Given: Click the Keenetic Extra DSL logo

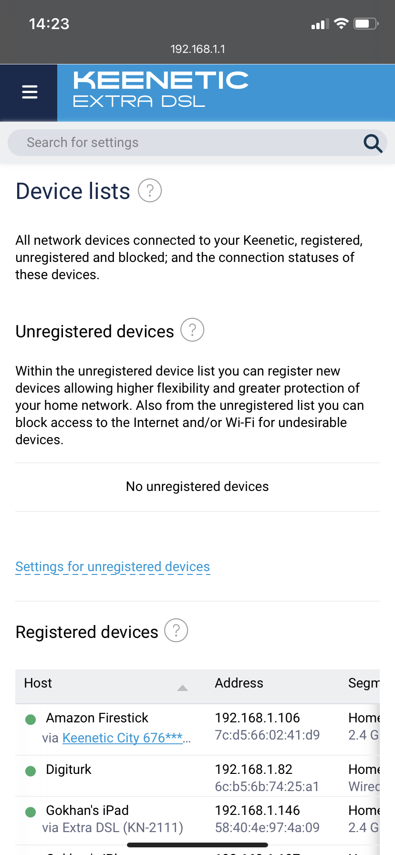Looking at the screenshot, I should click(x=161, y=89).
